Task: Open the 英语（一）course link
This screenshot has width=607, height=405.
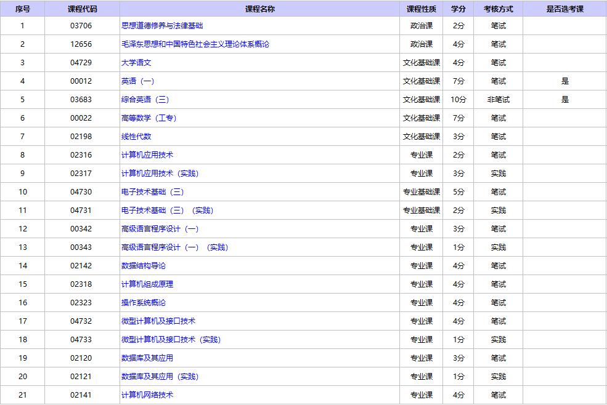Action: (x=138, y=81)
